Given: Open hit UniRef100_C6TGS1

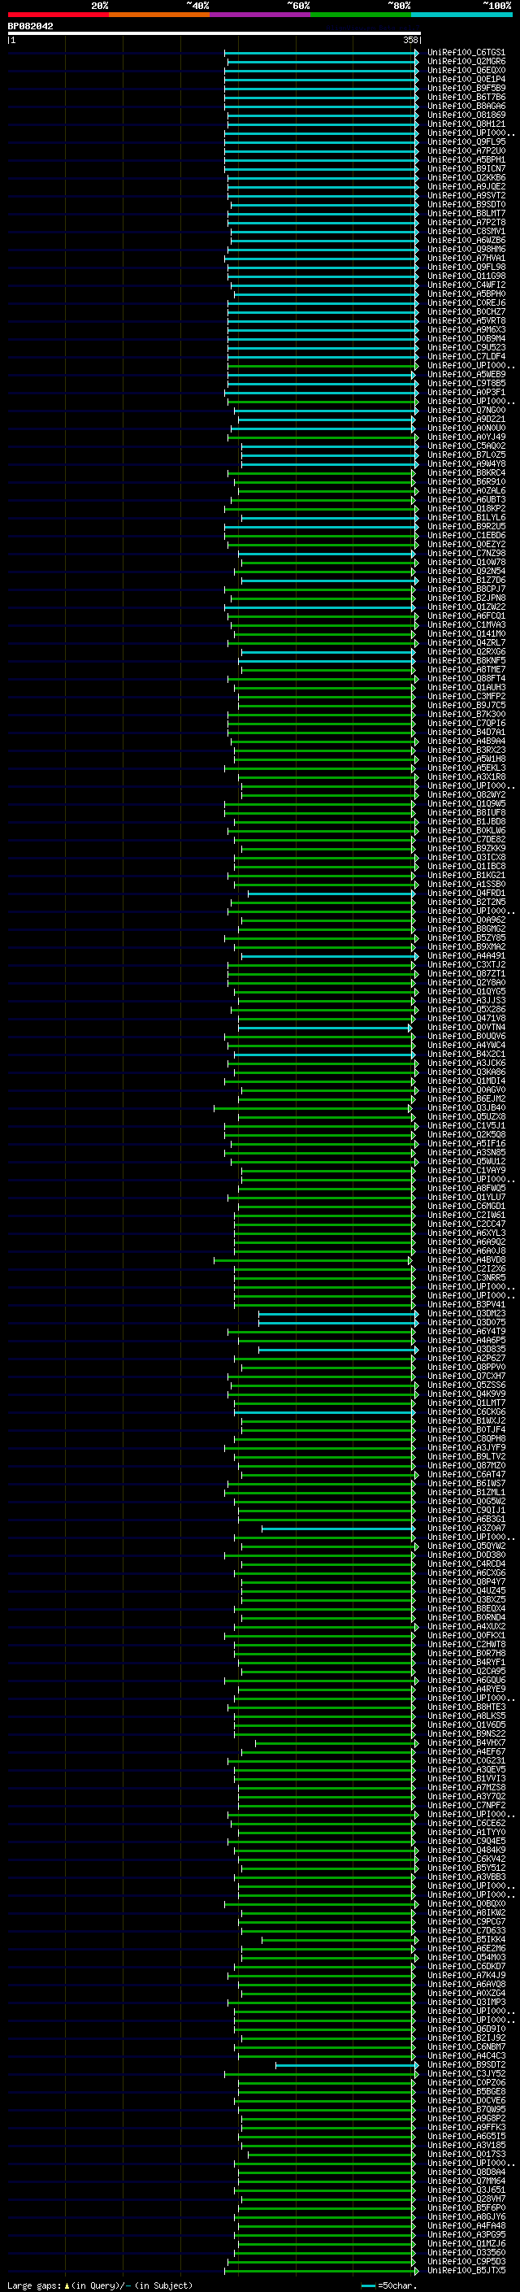Looking at the screenshot, I should click(x=466, y=53).
